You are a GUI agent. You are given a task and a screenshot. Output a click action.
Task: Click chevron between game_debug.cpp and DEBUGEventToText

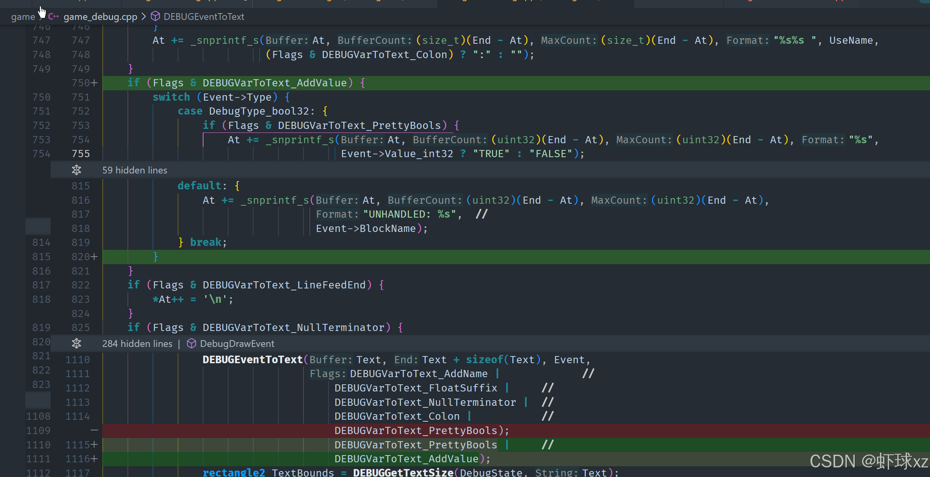[144, 17]
